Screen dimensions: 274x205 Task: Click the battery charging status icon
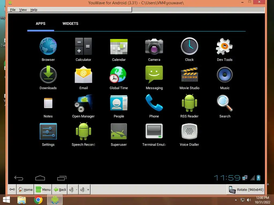pos(258,178)
